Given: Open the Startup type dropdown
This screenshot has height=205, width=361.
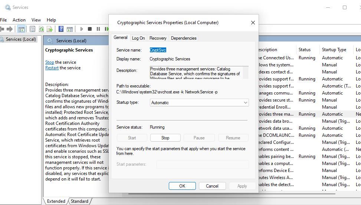Looking at the screenshot, I should pos(199,103).
